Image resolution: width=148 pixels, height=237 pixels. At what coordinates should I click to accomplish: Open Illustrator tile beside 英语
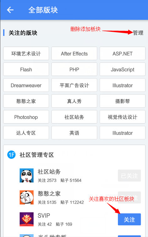[123, 133]
